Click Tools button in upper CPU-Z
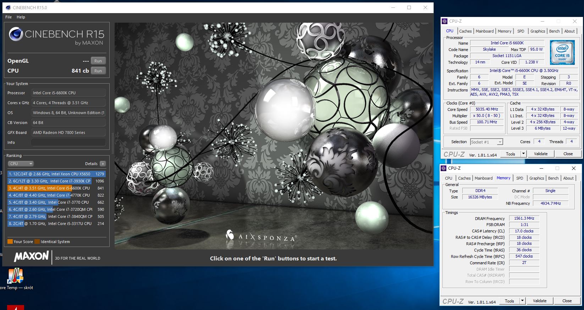The width and height of the screenshot is (584, 310). [511, 154]
